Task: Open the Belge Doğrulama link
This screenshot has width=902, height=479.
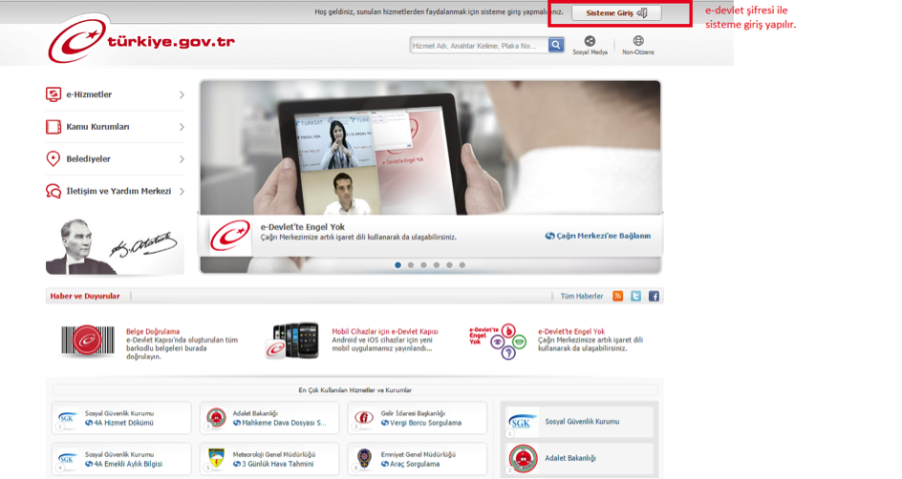Action: 153,331
